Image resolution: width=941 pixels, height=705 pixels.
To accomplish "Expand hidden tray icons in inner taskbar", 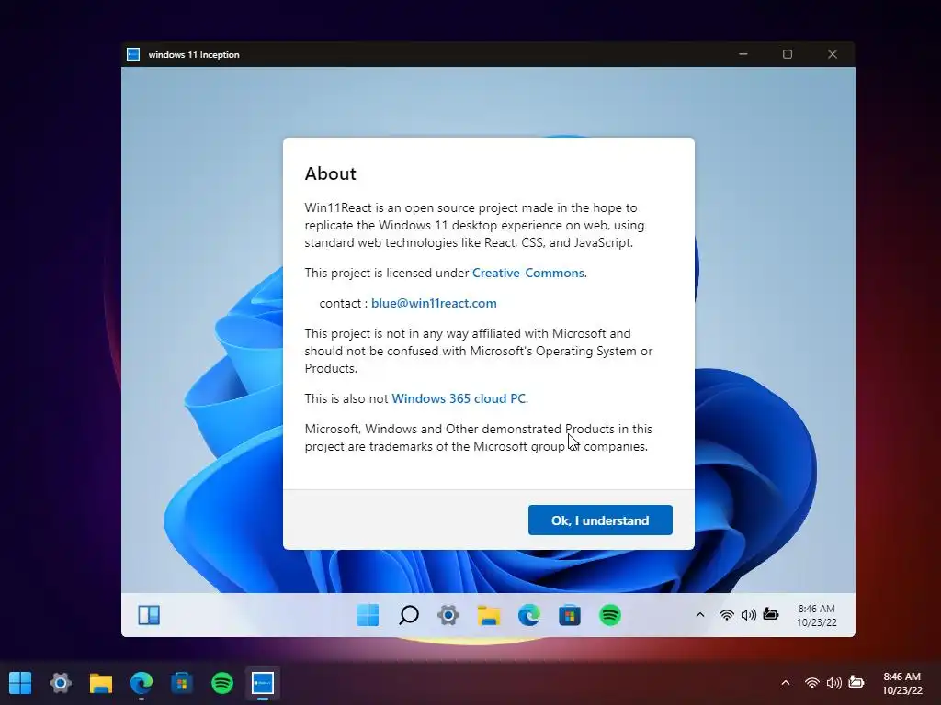I will point(699,614).
